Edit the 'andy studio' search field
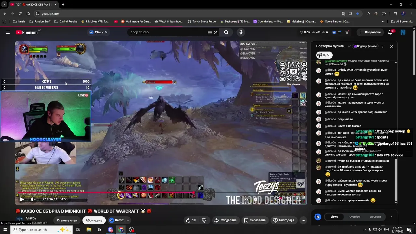Screen dimensions: 416x234 click(x=168, y=32)
